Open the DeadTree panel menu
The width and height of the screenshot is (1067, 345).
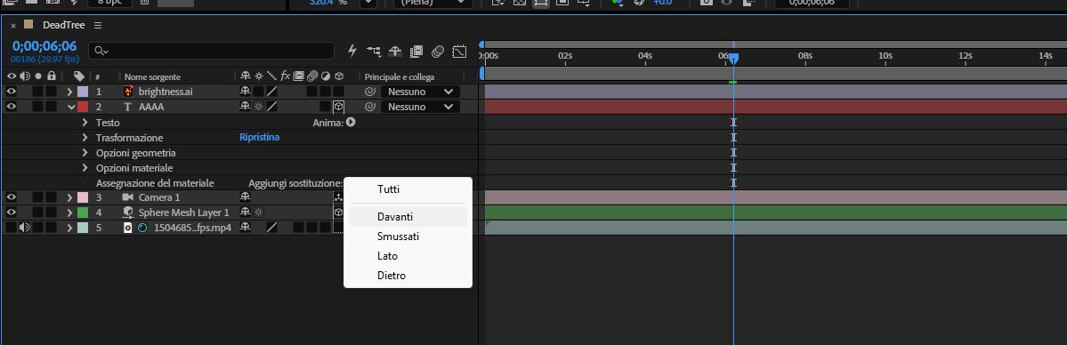[98, 25]
